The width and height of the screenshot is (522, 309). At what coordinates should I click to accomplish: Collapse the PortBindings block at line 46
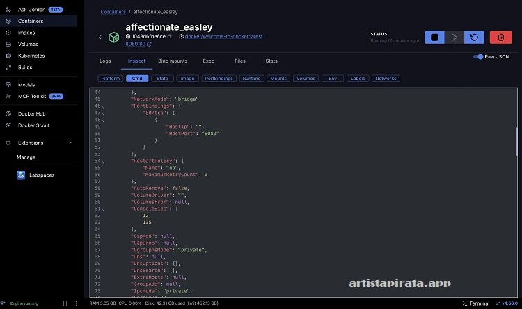(x=103, y=106)
